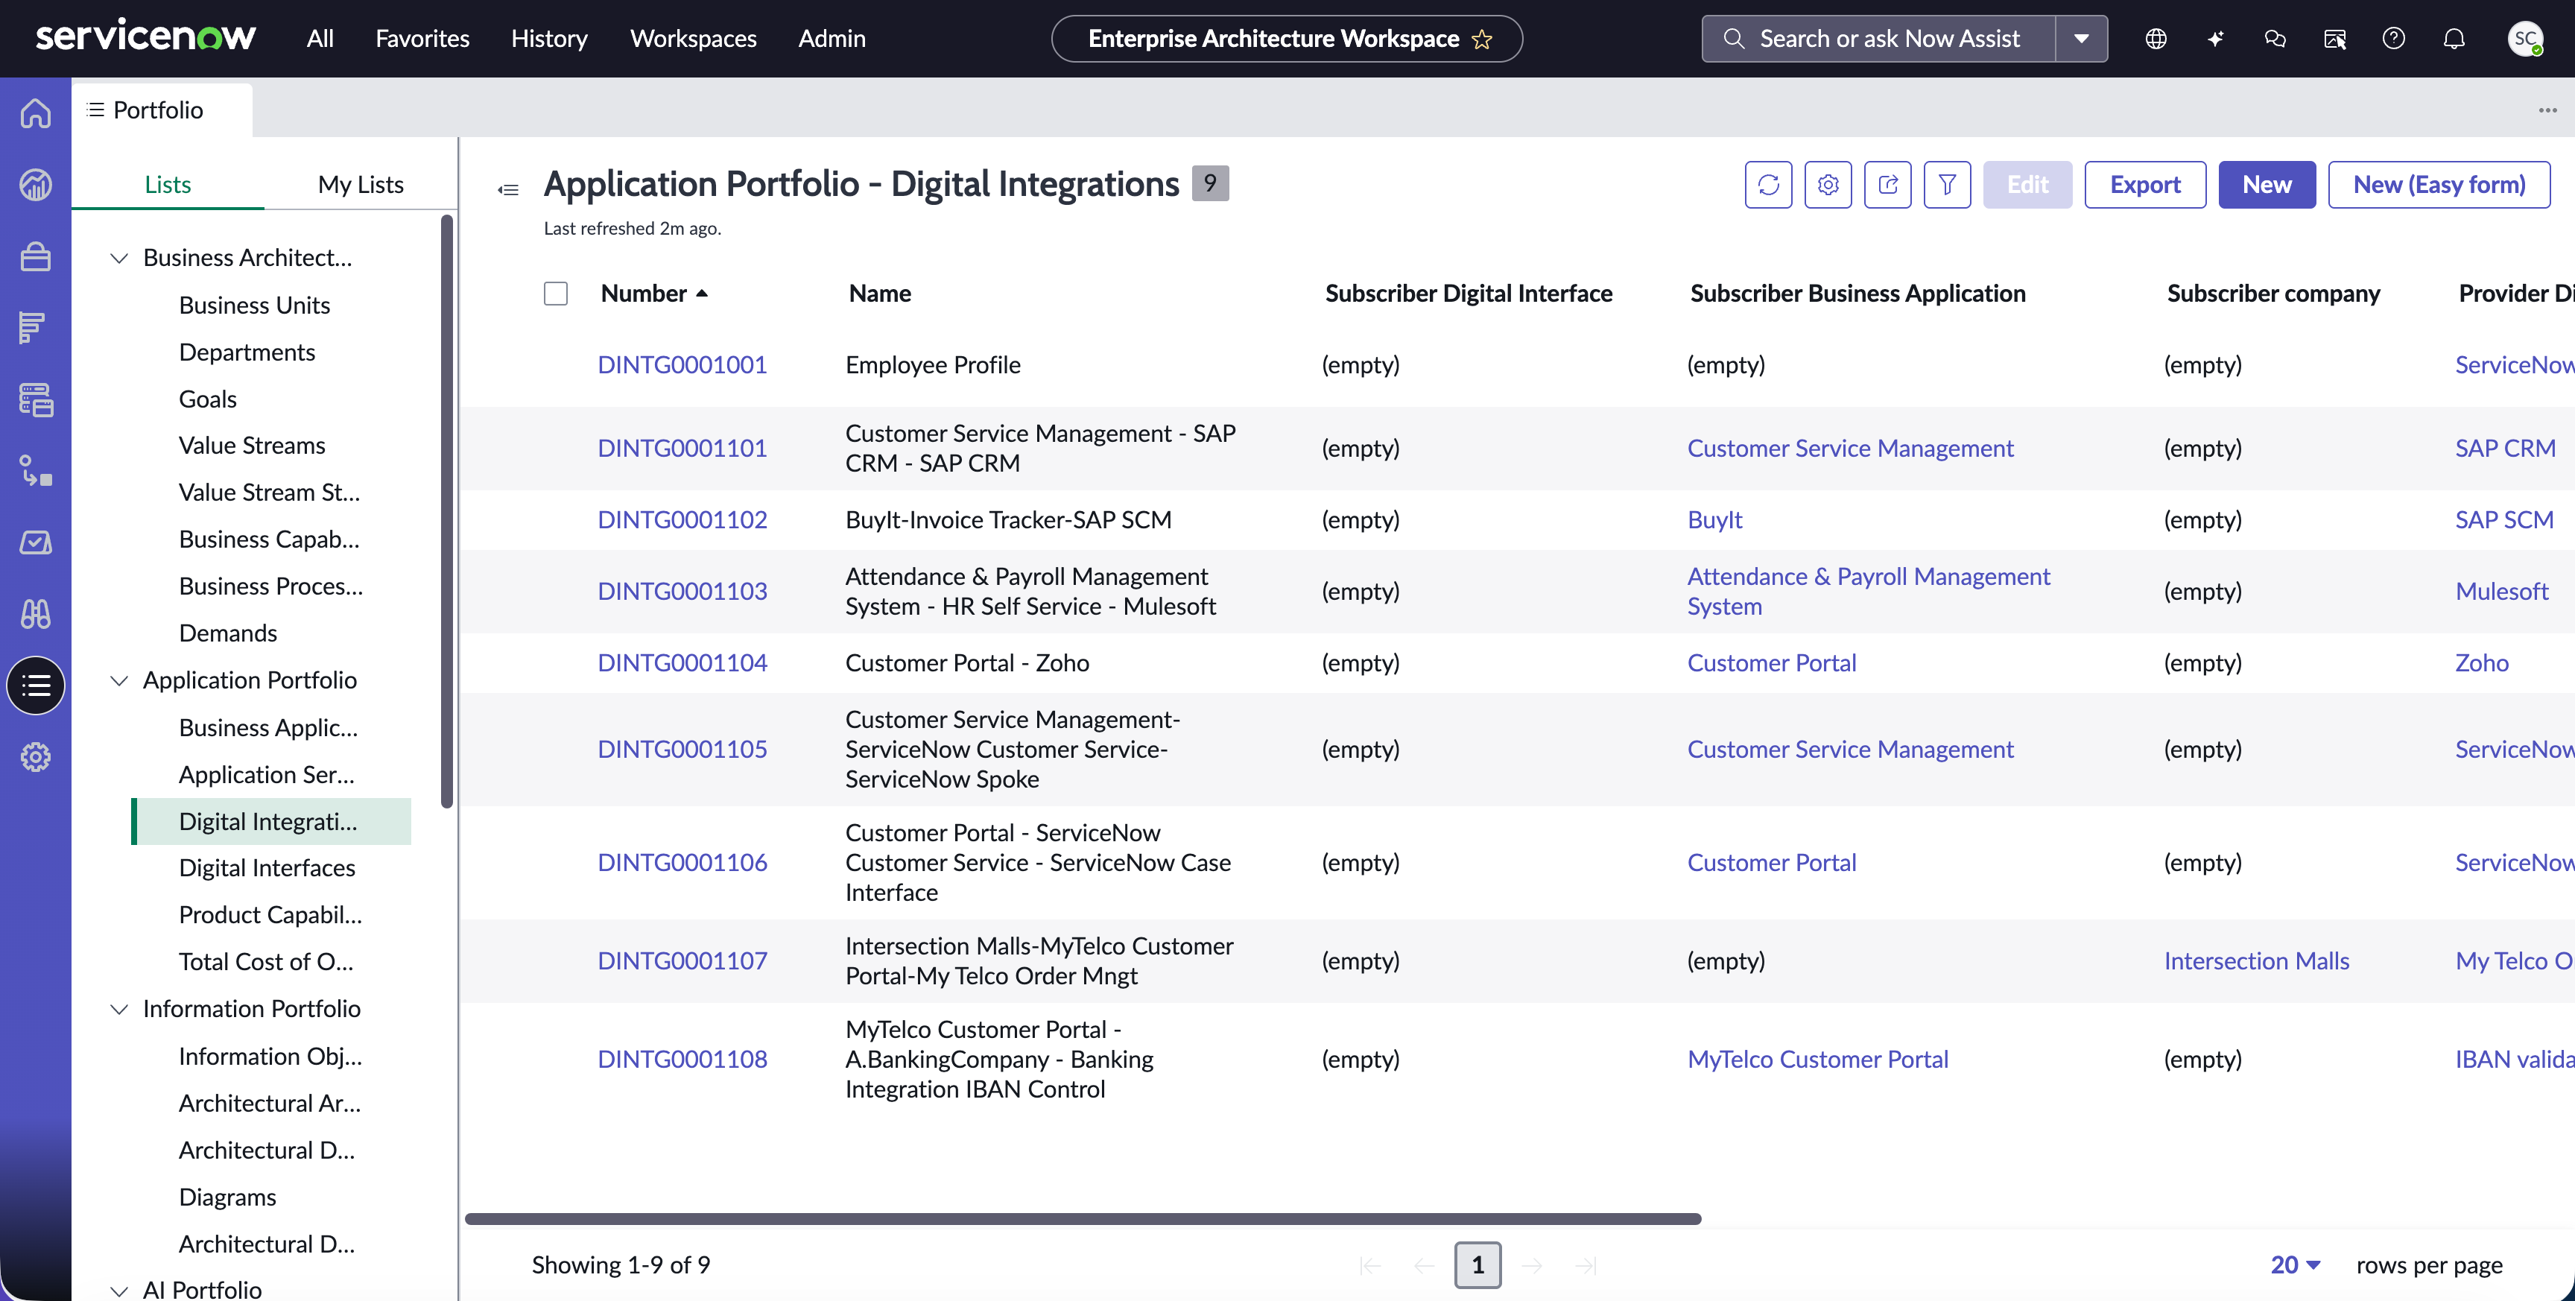This screenshot has height=1301, width=2575.
Task: Open the Workspaces menu
Action: (693, 39)
